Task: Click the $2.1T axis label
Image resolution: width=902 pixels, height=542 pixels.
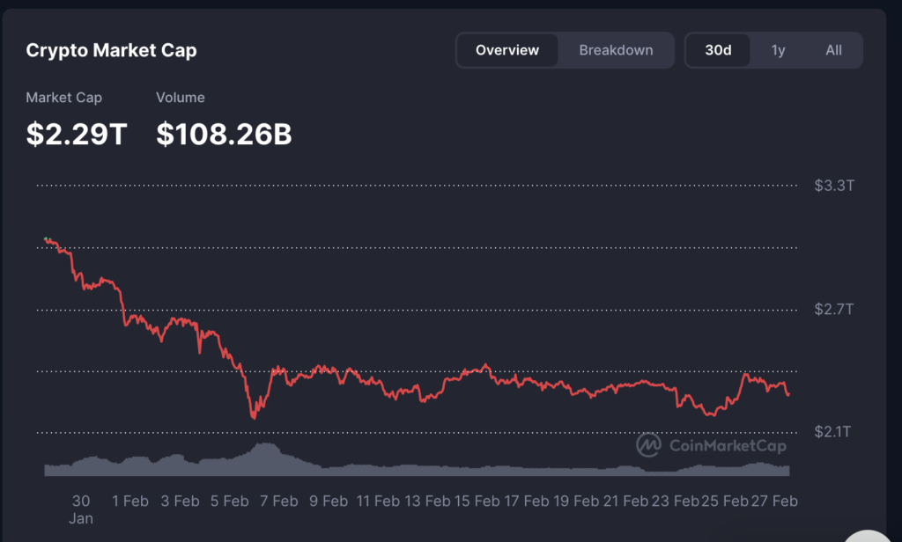Action: tap(833, 431)
